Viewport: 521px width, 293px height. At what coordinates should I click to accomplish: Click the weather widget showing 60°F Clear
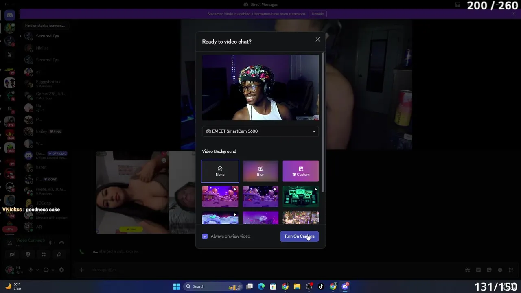click(x=13, y=286)
